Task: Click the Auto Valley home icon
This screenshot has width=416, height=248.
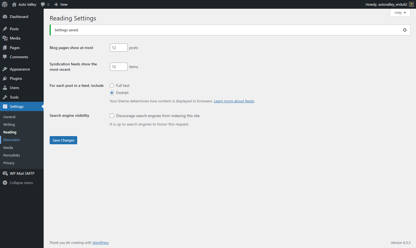Action: point(14,4)
